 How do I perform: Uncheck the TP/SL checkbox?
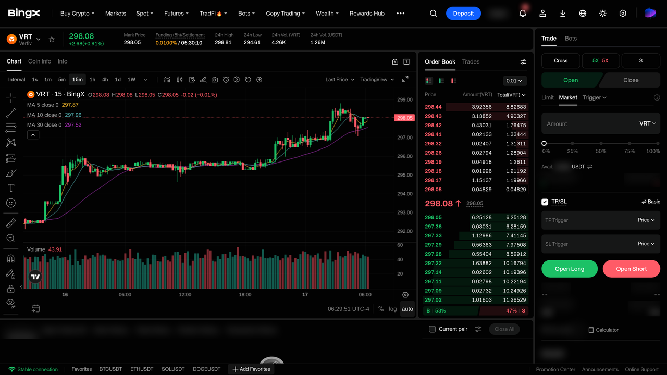point(545,202)
